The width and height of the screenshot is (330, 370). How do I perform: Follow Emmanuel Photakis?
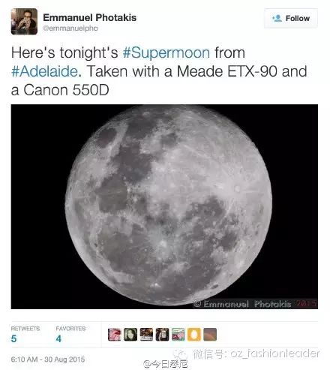(291, 18)
